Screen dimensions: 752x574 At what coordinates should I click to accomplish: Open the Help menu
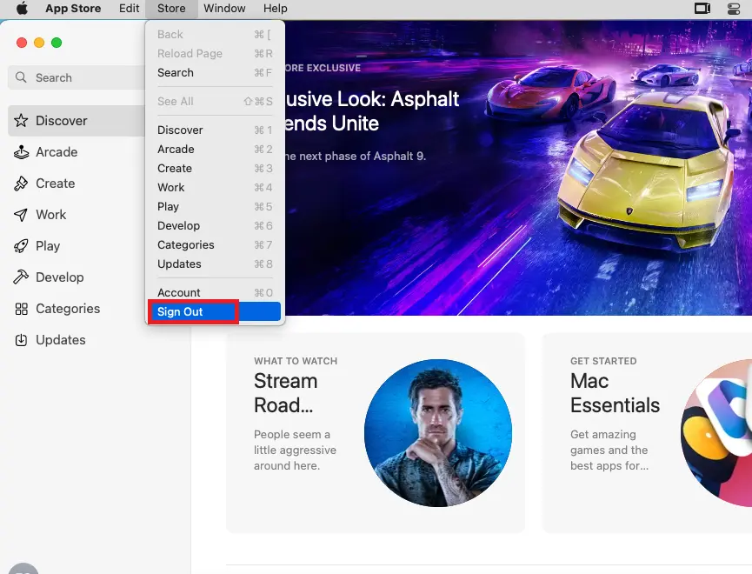point(276,8)
